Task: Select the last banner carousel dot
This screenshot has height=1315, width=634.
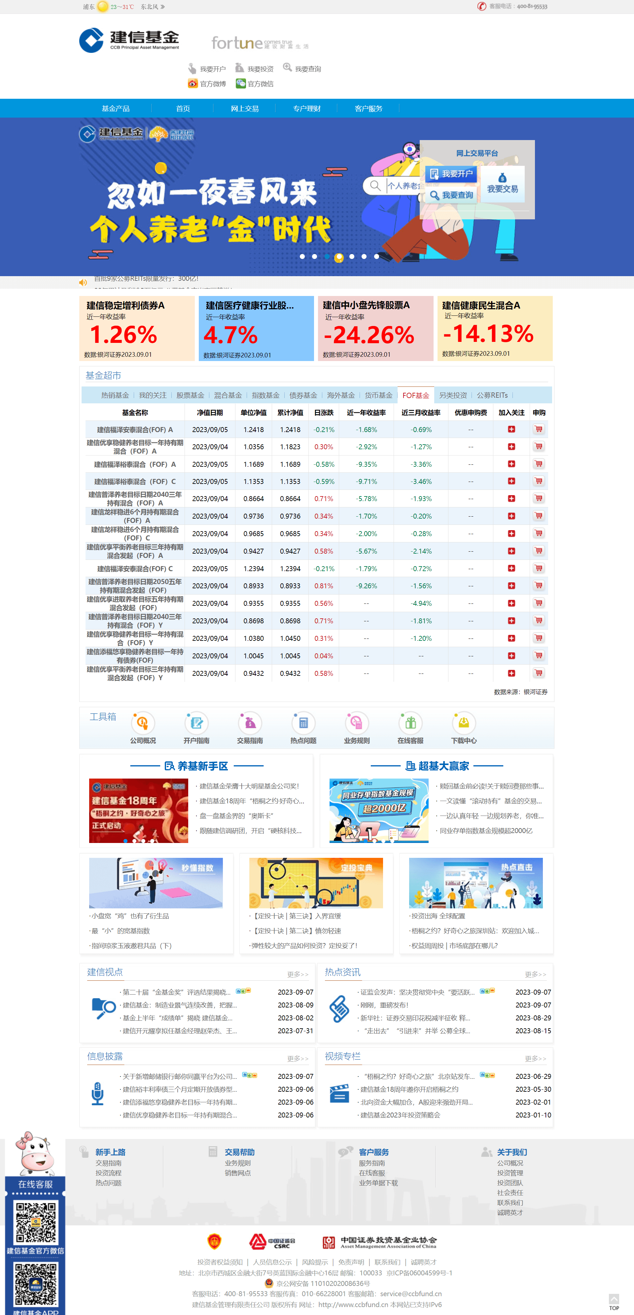Action: tap(377, 256)
